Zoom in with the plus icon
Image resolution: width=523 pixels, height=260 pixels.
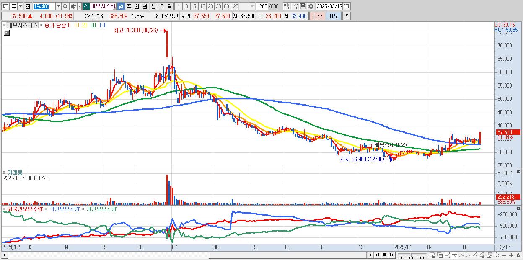click(511, 255)
